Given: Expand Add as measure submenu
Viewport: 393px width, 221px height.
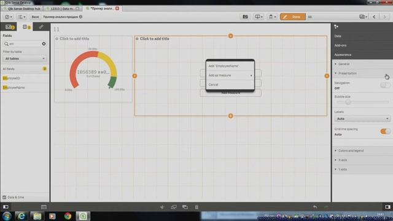Looking at the screenshot, I should pos(230,75).
